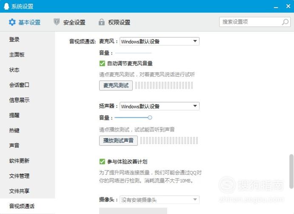Minimize the 系统设置 window

[x=276, y=7]
